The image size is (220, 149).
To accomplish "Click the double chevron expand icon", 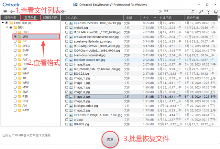I will click(160, 12).
